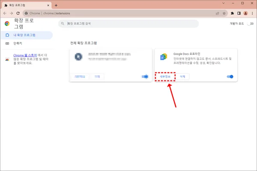Toggle the blurred first extension switch
The image size is (257, 171).
point(145,77)
